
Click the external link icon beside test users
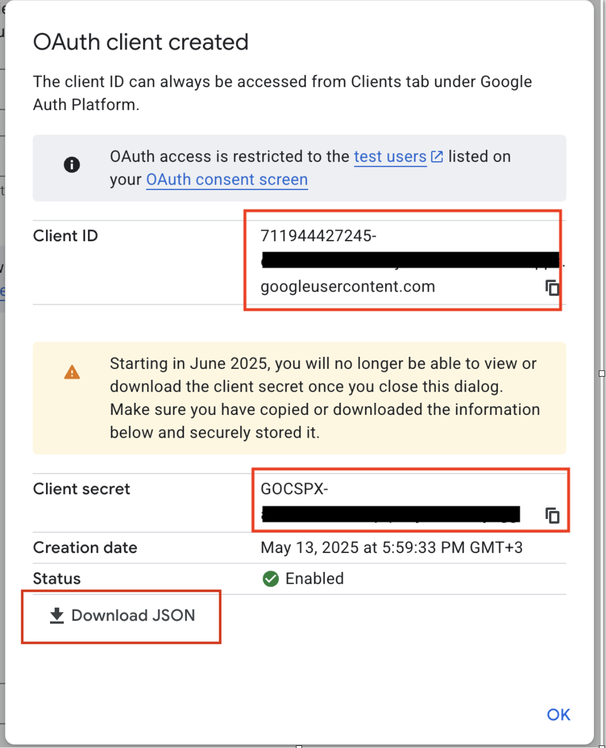click(x=436, y=157)
